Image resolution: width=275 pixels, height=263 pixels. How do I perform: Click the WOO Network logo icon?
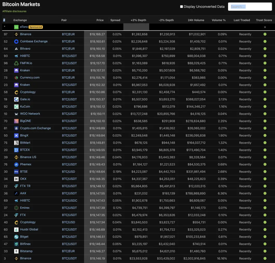tap(16, 114)
